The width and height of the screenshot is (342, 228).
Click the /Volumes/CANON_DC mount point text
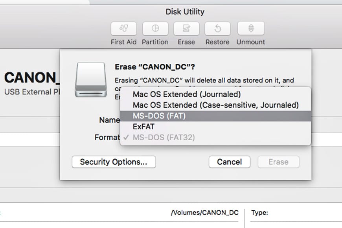(x=204, y=213)
